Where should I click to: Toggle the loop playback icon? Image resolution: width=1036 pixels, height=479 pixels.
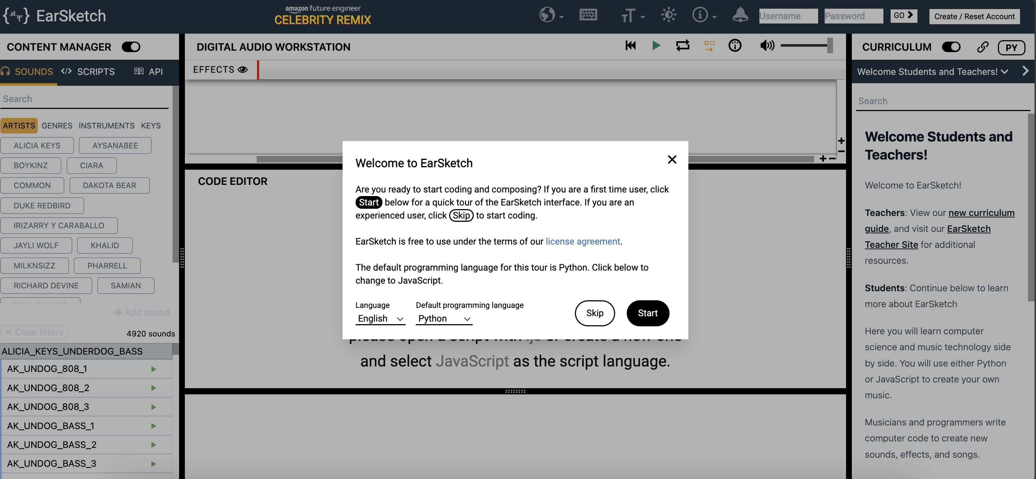[683, 46]
